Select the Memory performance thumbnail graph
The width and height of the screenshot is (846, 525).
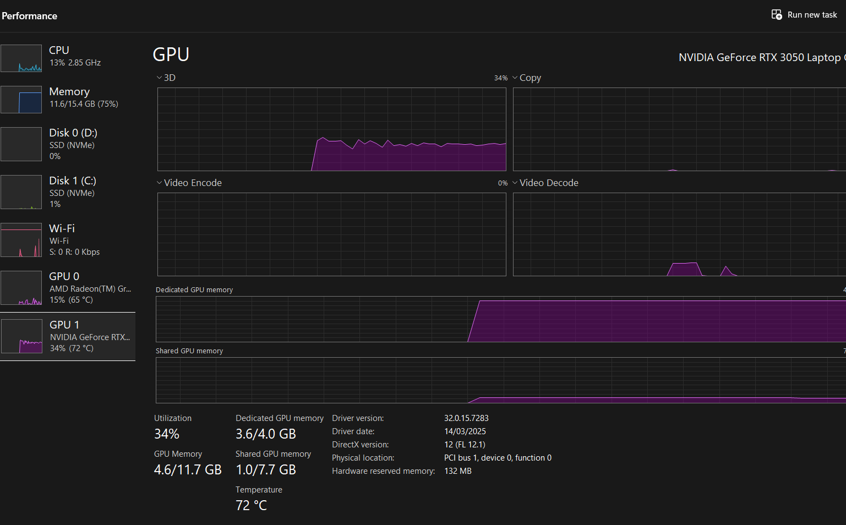[x=21, y=100]
